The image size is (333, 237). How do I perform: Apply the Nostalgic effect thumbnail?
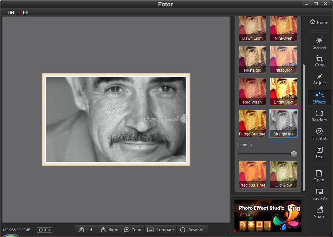coord(252,60)
